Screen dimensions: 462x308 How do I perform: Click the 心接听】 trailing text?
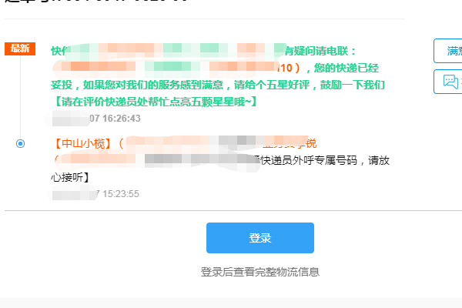[x=69, y=177]
